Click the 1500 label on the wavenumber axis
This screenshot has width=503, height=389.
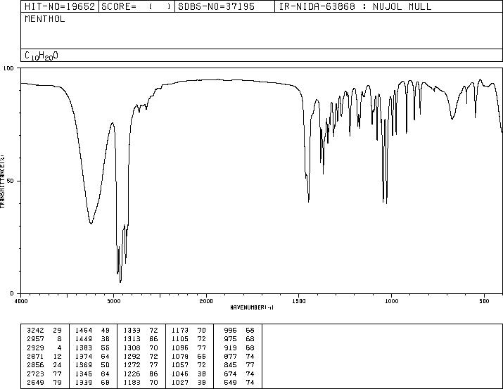tap(299, 301)
